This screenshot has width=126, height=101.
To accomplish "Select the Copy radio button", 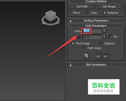I will (88, 13).
